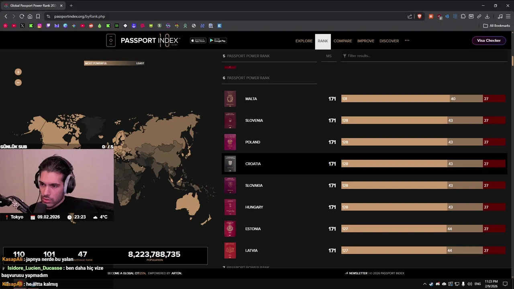
Task: Open the Slovakia passport row
Action: click(364, 185)
